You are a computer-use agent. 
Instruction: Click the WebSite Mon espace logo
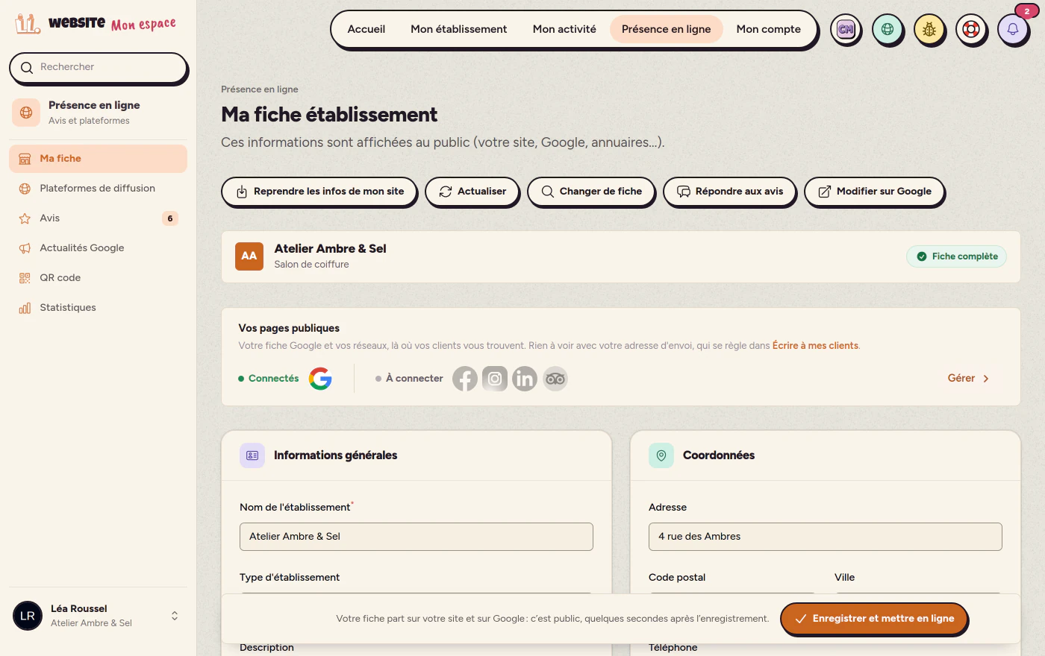click(96, 24)
